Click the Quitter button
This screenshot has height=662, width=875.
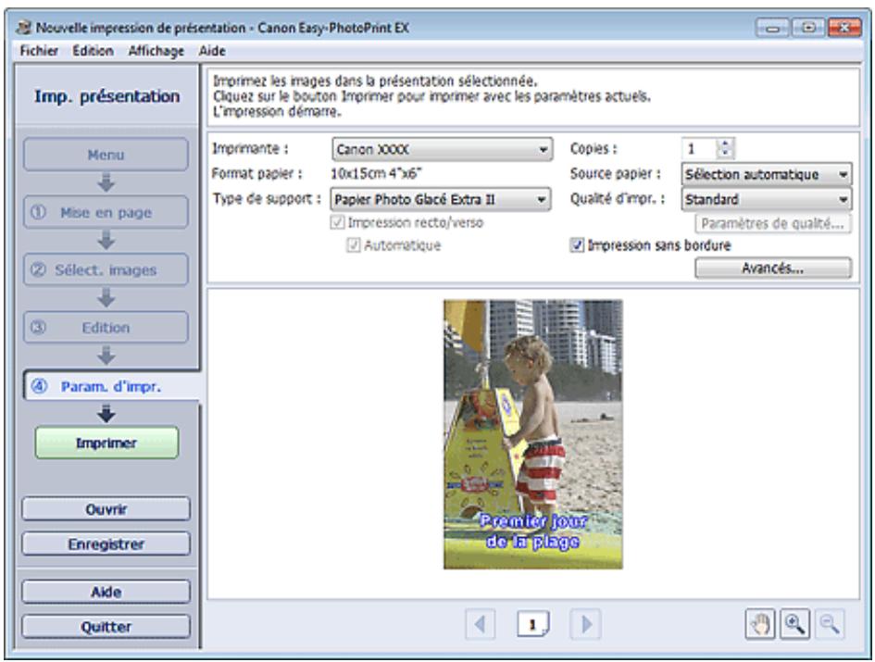click(x=106, y=626)
